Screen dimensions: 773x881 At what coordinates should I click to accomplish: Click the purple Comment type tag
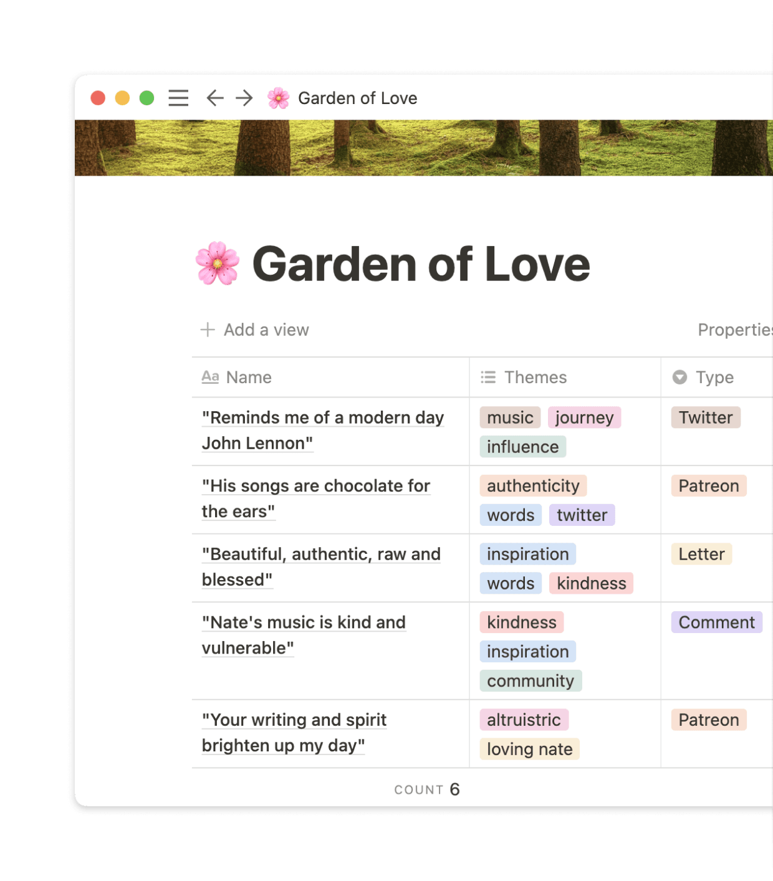tap(716, 622)
